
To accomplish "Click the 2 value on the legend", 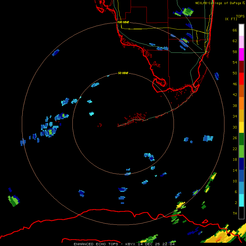I will pos(236,203).
